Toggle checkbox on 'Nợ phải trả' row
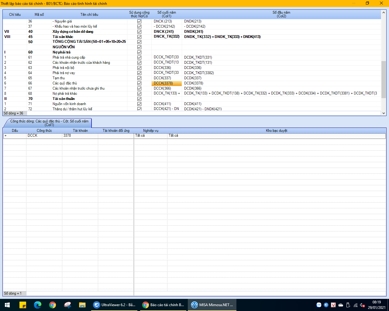Screen dimensions: 389x311 (x=139, y=53)
